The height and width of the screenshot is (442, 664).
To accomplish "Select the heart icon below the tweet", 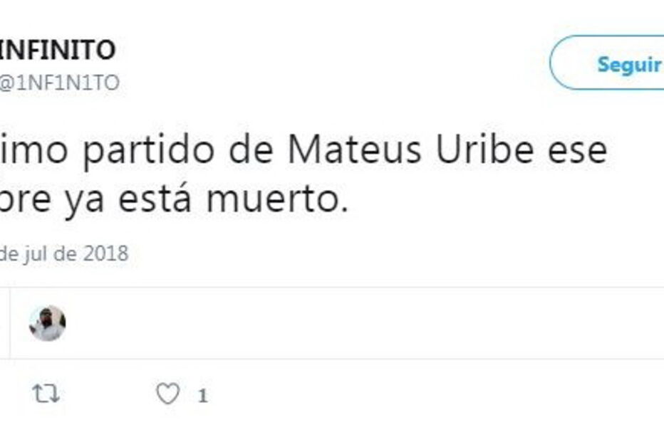I will (x=169, y=391).
